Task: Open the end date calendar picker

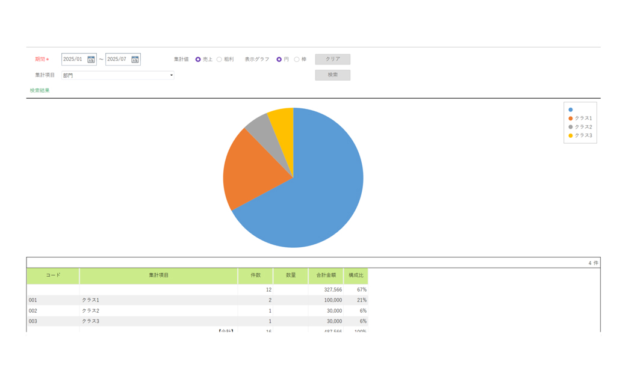Action: (135, 60)
